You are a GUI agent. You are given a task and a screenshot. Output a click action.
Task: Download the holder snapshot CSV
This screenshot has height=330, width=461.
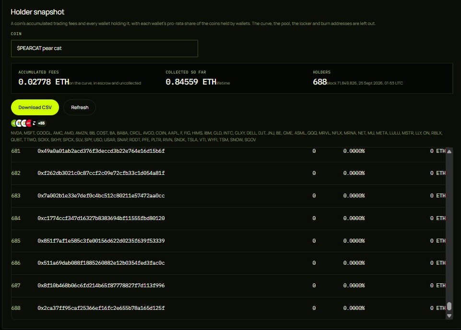click(35, 108)
